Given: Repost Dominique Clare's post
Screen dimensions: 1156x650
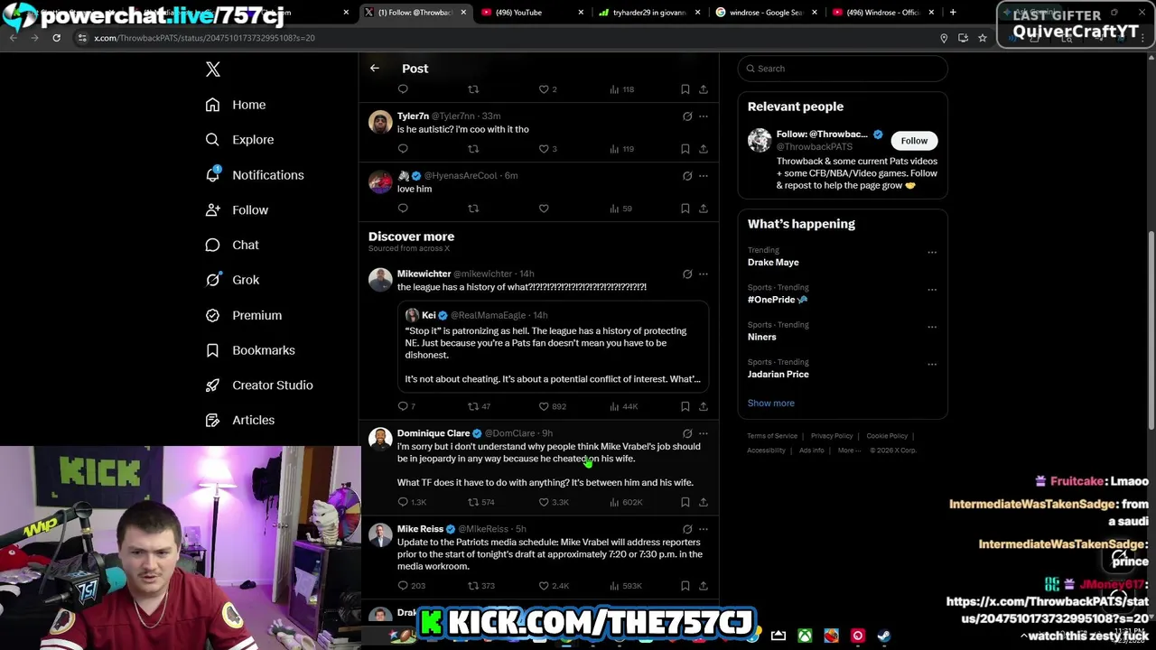Looking at the screenshot, I should point(473,502).
